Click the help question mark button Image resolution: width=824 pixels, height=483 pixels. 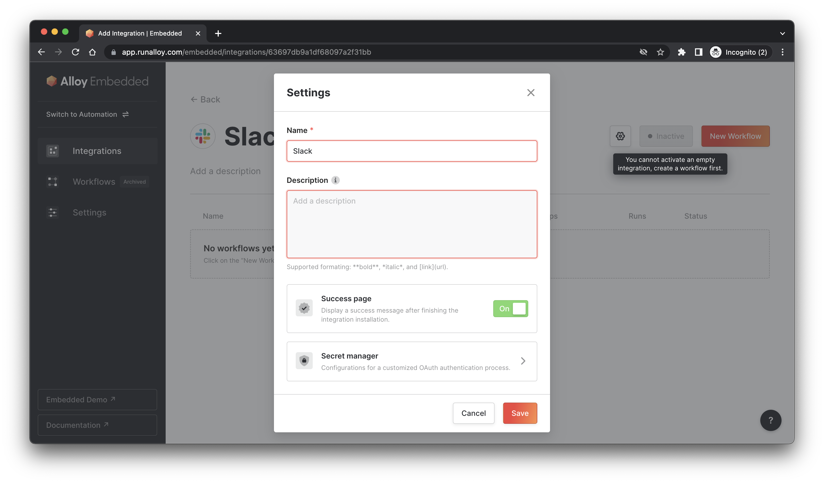(770, 420)
